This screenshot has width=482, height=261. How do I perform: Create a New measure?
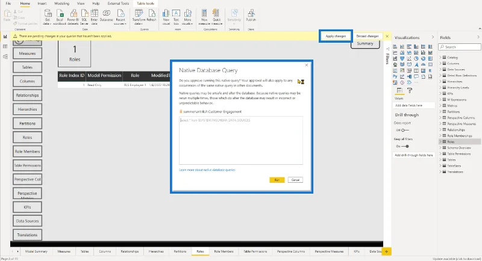[204, 17]
